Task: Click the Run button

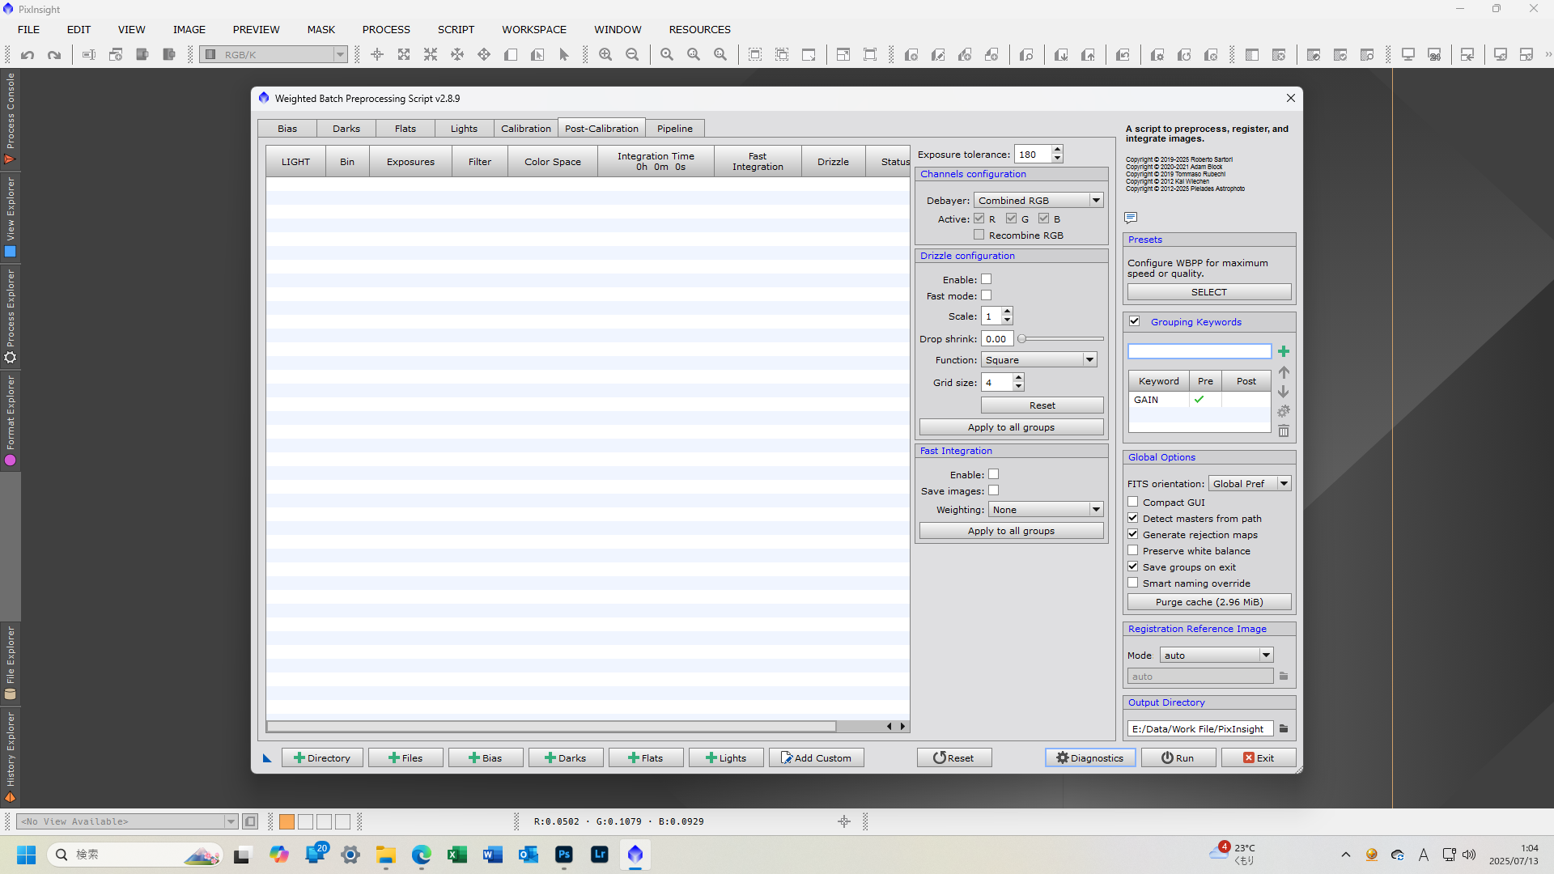Action: pyautogui.click(x=1178, y=757)
